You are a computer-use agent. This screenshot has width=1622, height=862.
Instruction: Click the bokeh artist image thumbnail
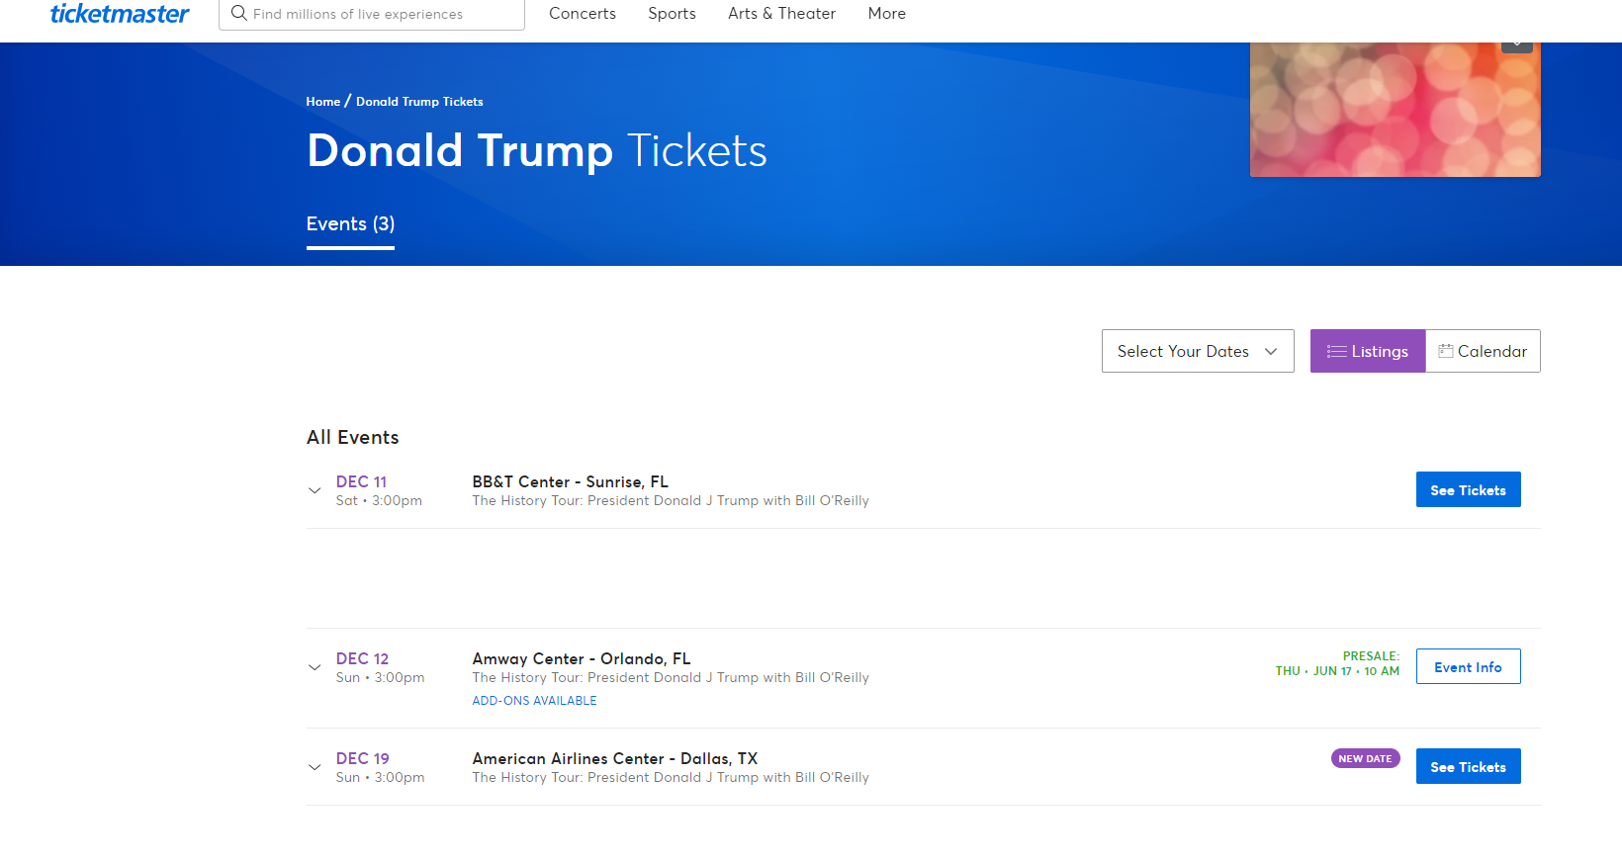tap(1395, 110)
